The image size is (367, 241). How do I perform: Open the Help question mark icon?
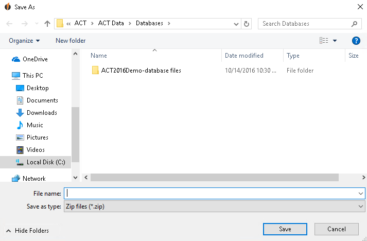click(x=356, y=41)
